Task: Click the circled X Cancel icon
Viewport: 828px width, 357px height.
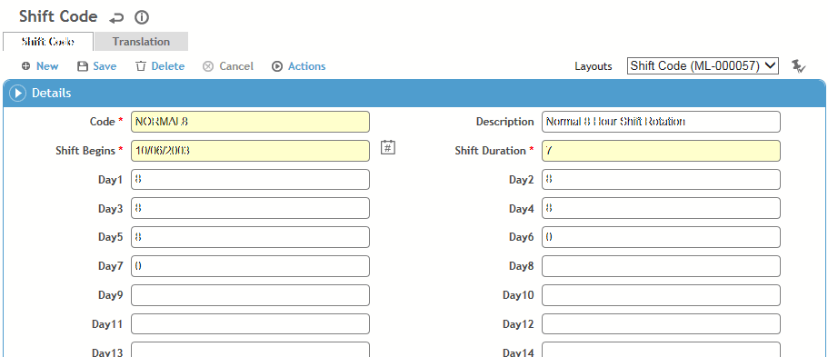Action: click(x=208, y=66)
